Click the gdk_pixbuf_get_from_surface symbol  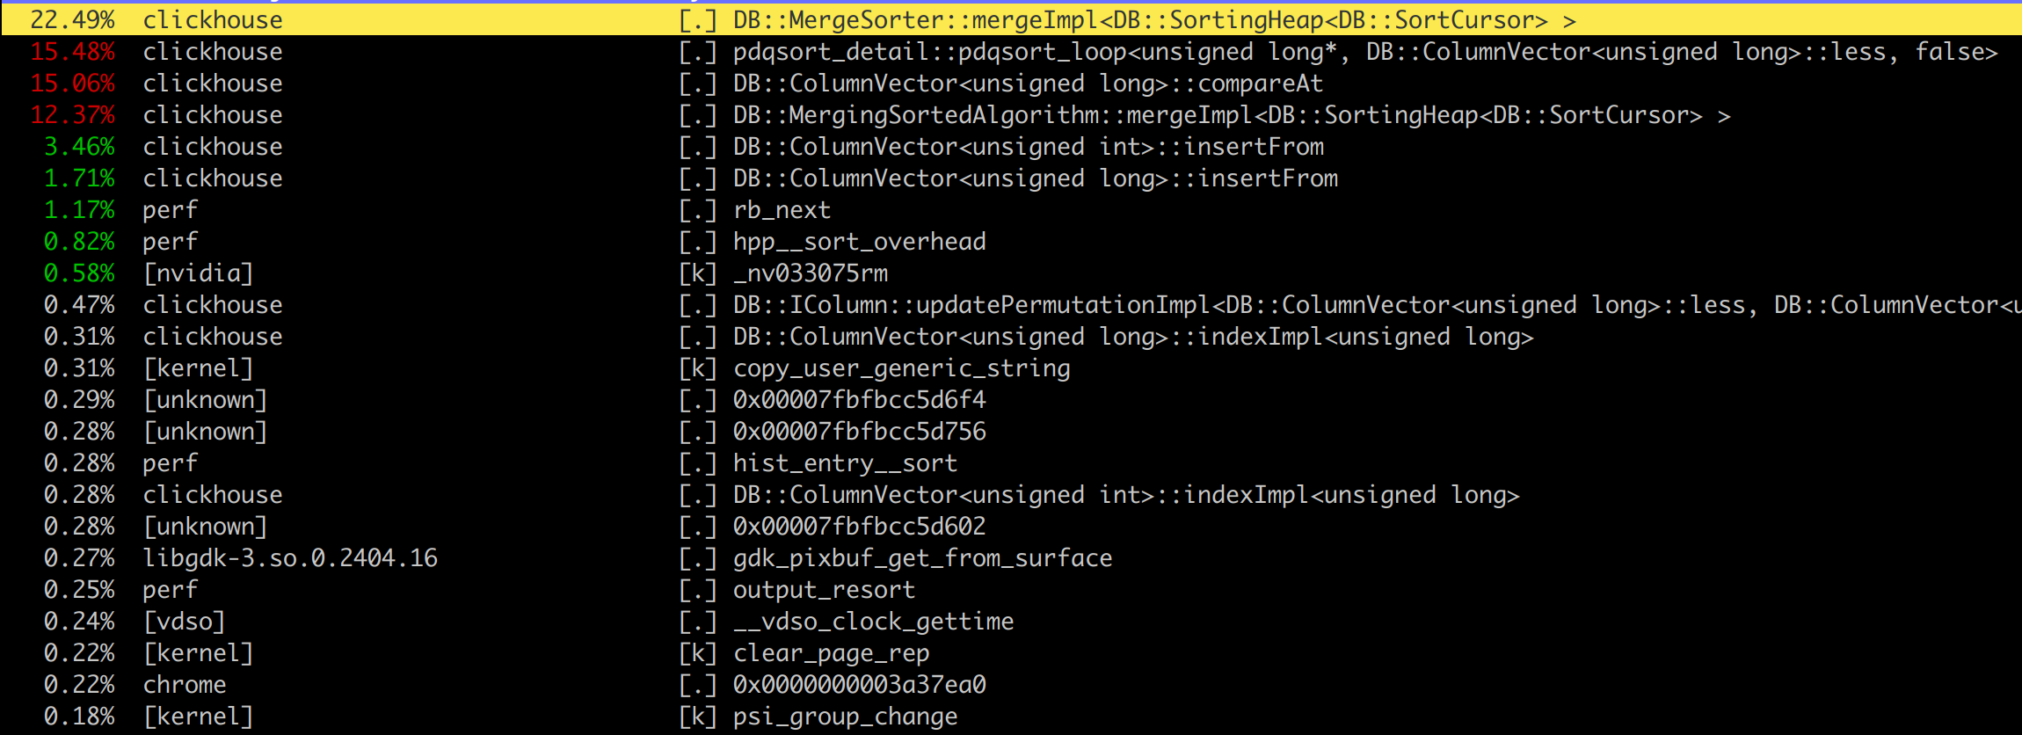point(922,558)
